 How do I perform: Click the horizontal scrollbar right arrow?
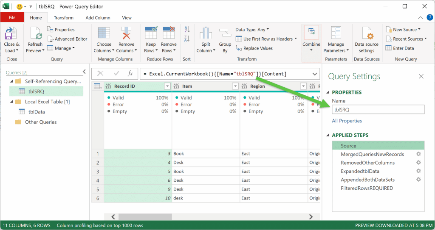click(311, 217)
